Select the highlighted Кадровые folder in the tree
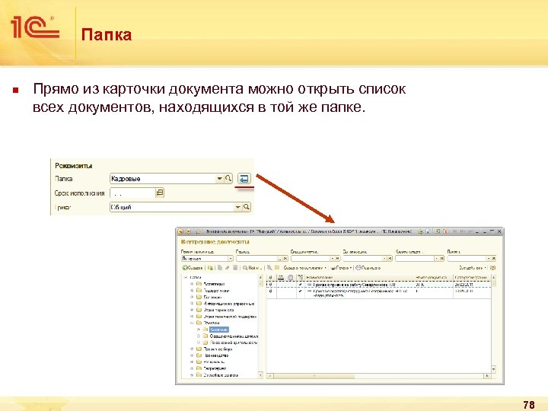 coord(219,330)
